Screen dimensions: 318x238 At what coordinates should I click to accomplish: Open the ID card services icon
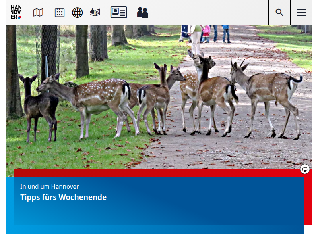tap(118, 12)
